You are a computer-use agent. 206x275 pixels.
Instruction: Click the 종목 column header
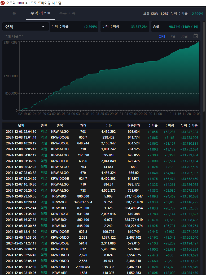coord(60,126)
